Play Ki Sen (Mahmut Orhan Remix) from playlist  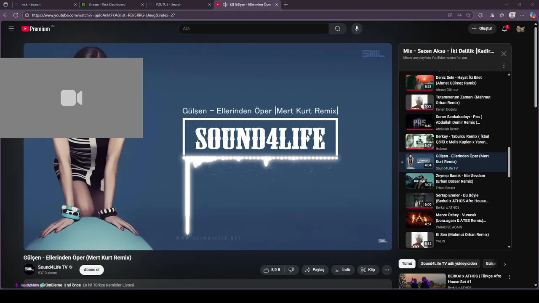tap(454, 240)
